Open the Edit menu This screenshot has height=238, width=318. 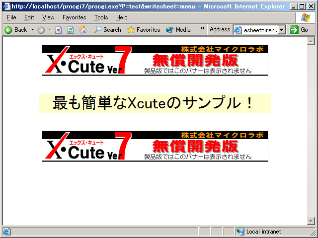(29, 17)
